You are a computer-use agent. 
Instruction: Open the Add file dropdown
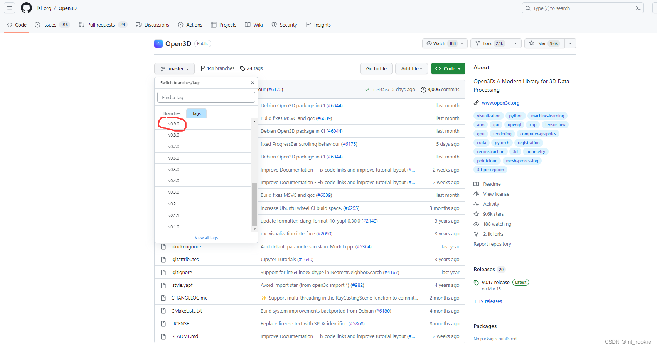[411, 69]
